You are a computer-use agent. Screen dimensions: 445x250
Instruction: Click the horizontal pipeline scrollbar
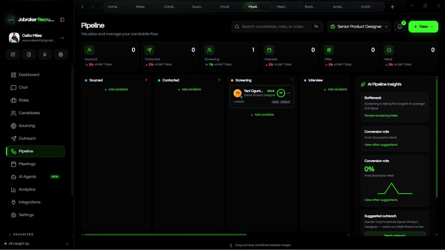tap(166, 235)
